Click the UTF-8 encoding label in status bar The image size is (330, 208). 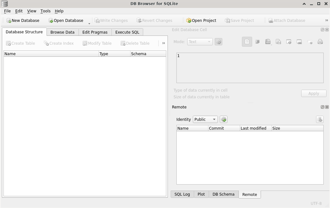pos(316,203)
